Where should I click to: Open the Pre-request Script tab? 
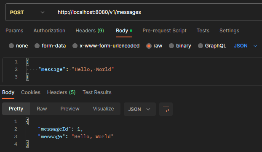click(164, 31)
